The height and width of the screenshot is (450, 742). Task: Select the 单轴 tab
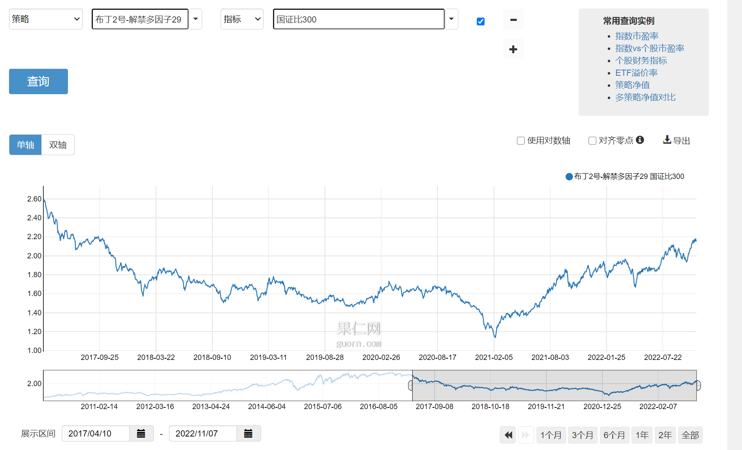tap(25, 145)
